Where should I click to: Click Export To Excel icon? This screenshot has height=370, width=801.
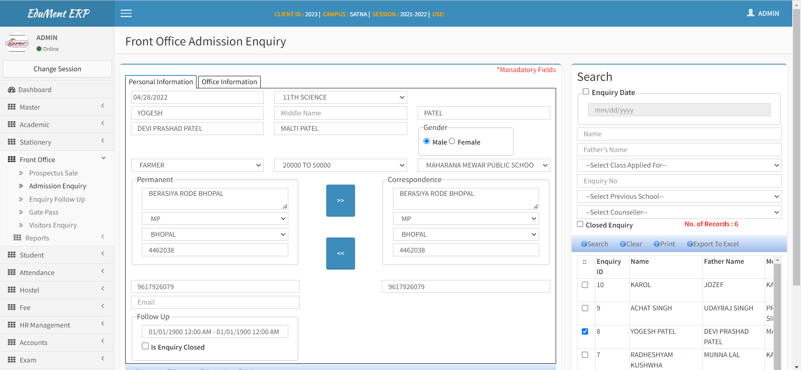[690, 244]
